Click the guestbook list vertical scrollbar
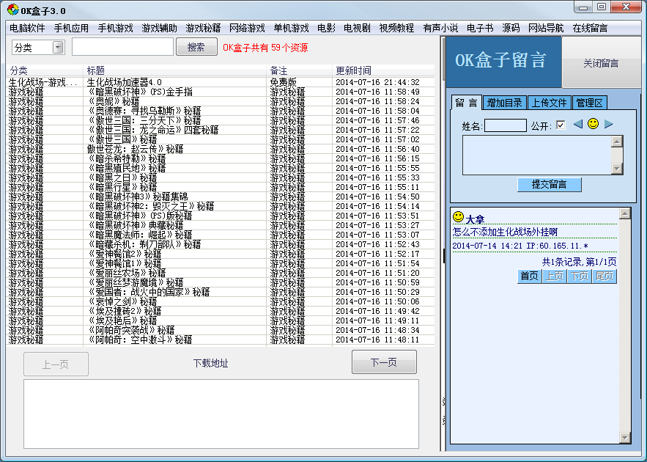This screenshot has width=647, height=462. pos(624,330)
